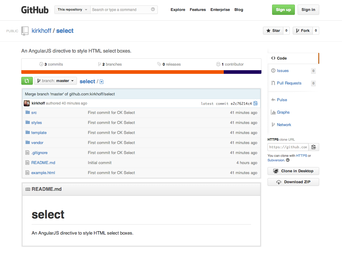
Task: Click the src folder icon
Action: [28, 112]
